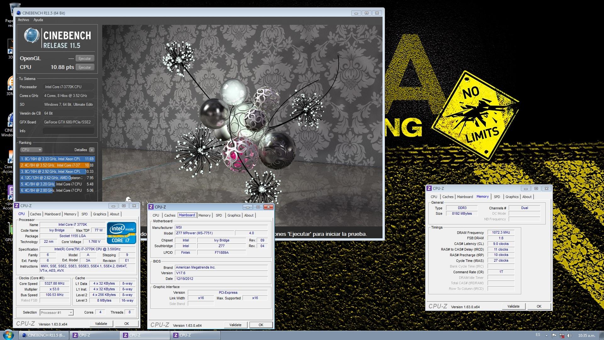Open the Archivo menu in Cinebench
604x340 pixels.
(23, 20)
